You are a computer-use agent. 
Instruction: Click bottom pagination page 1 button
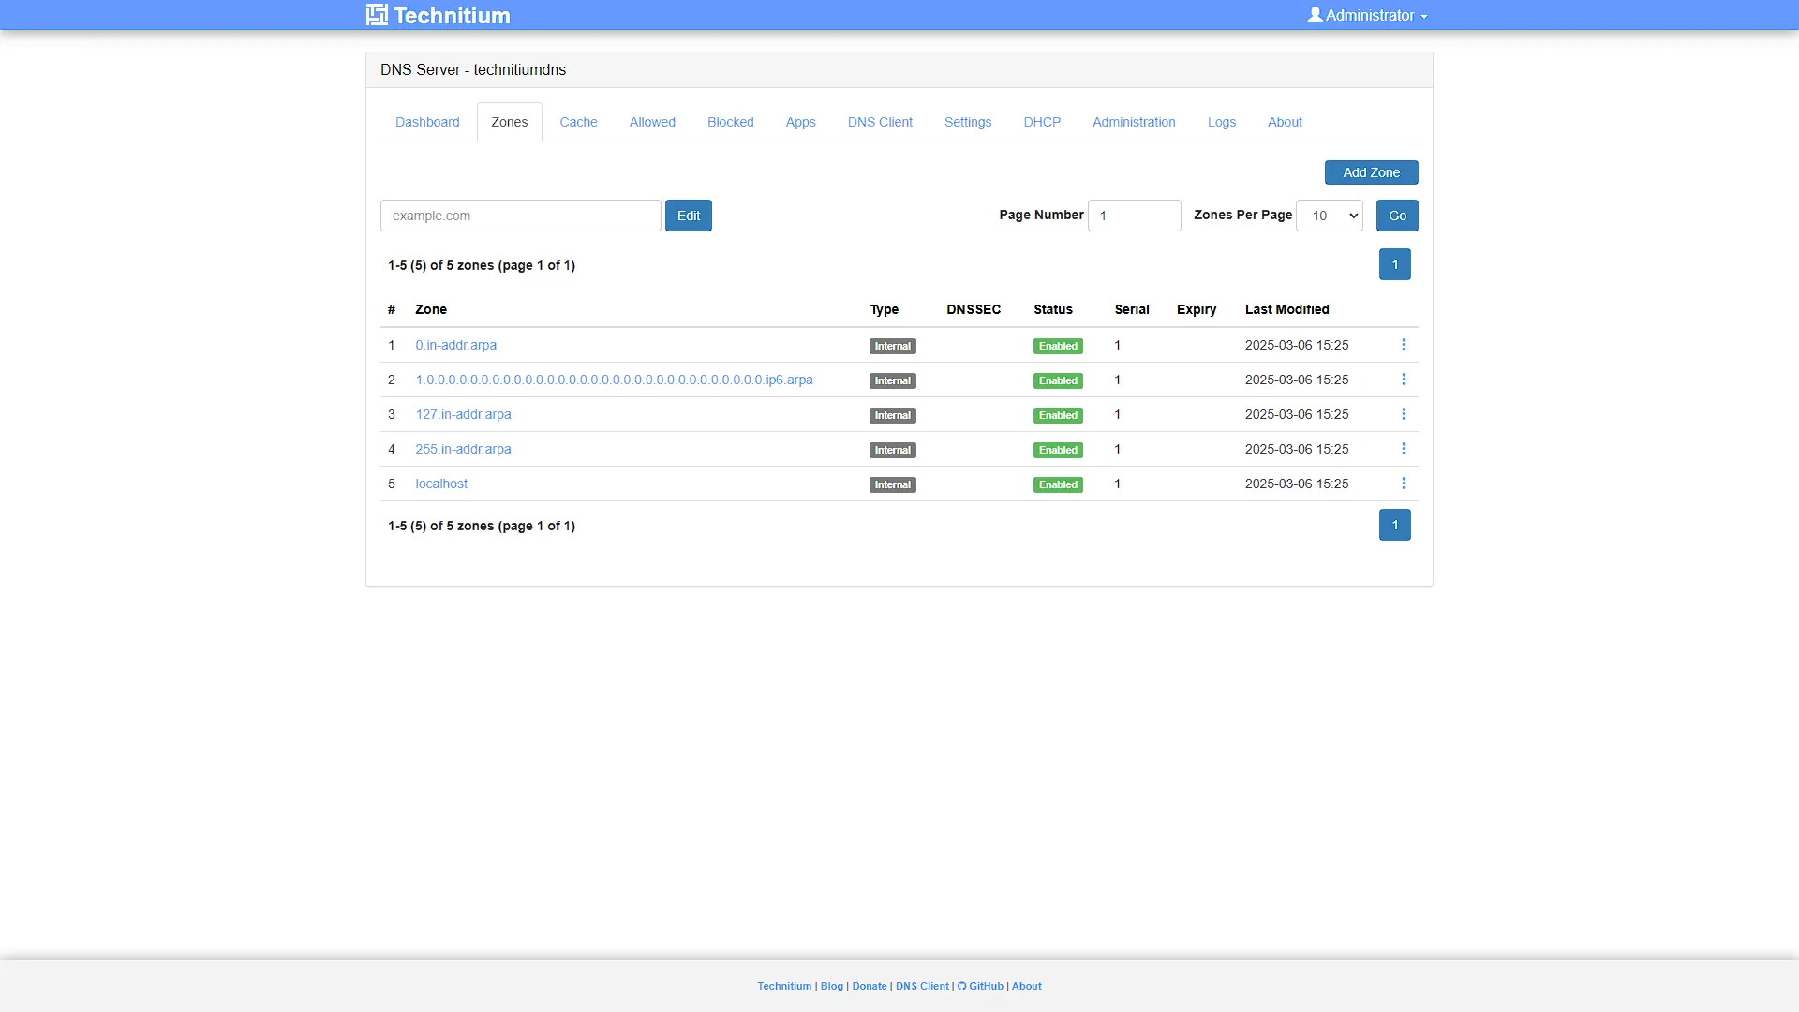[1395, 525]
